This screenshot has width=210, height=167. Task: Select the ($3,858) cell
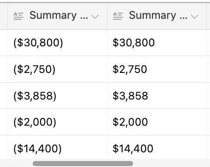point(57,95)
